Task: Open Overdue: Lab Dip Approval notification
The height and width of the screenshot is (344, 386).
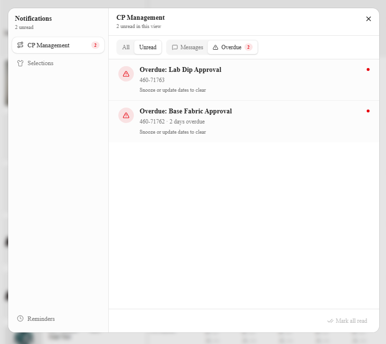Action: click(x=243, y=80)
